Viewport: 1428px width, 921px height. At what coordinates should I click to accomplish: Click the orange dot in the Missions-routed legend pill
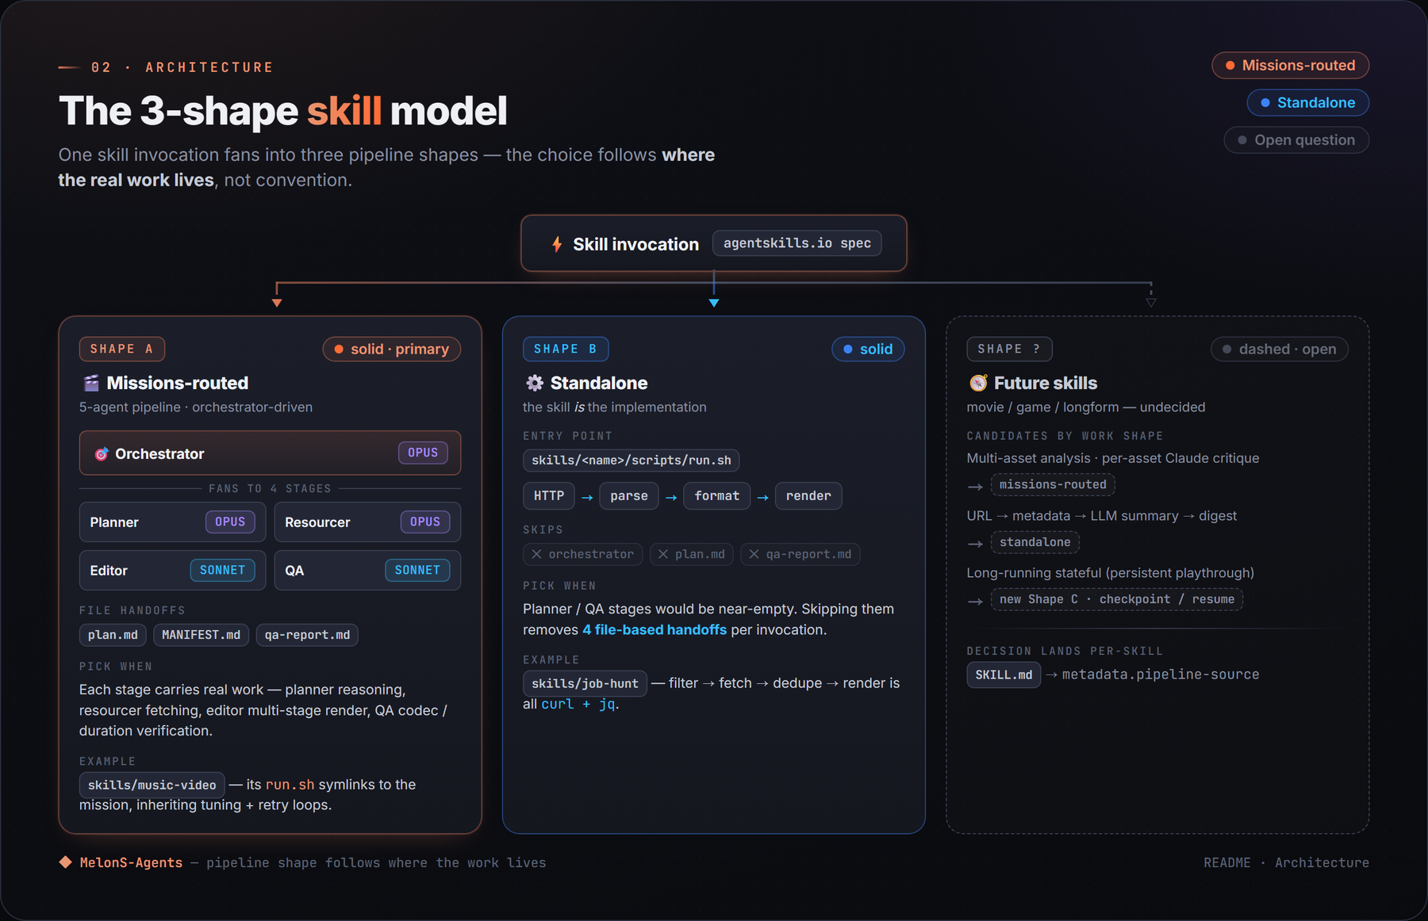1230,66
